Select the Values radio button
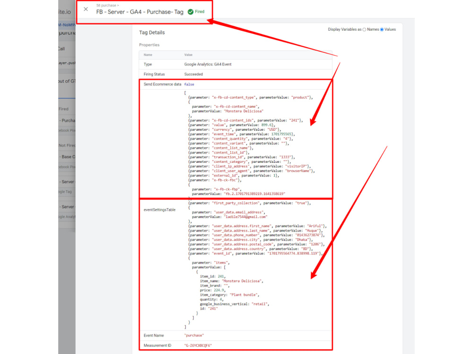Image resolution: width=473 pixels, height=354 pixels. click(382, 29)
